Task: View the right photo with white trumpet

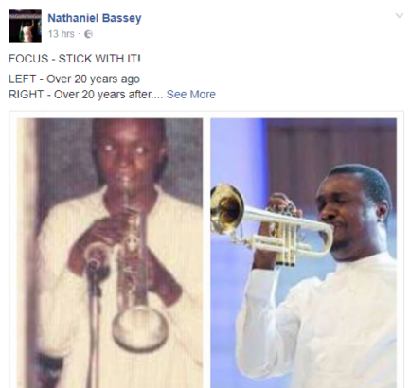Action: (304, 253)
